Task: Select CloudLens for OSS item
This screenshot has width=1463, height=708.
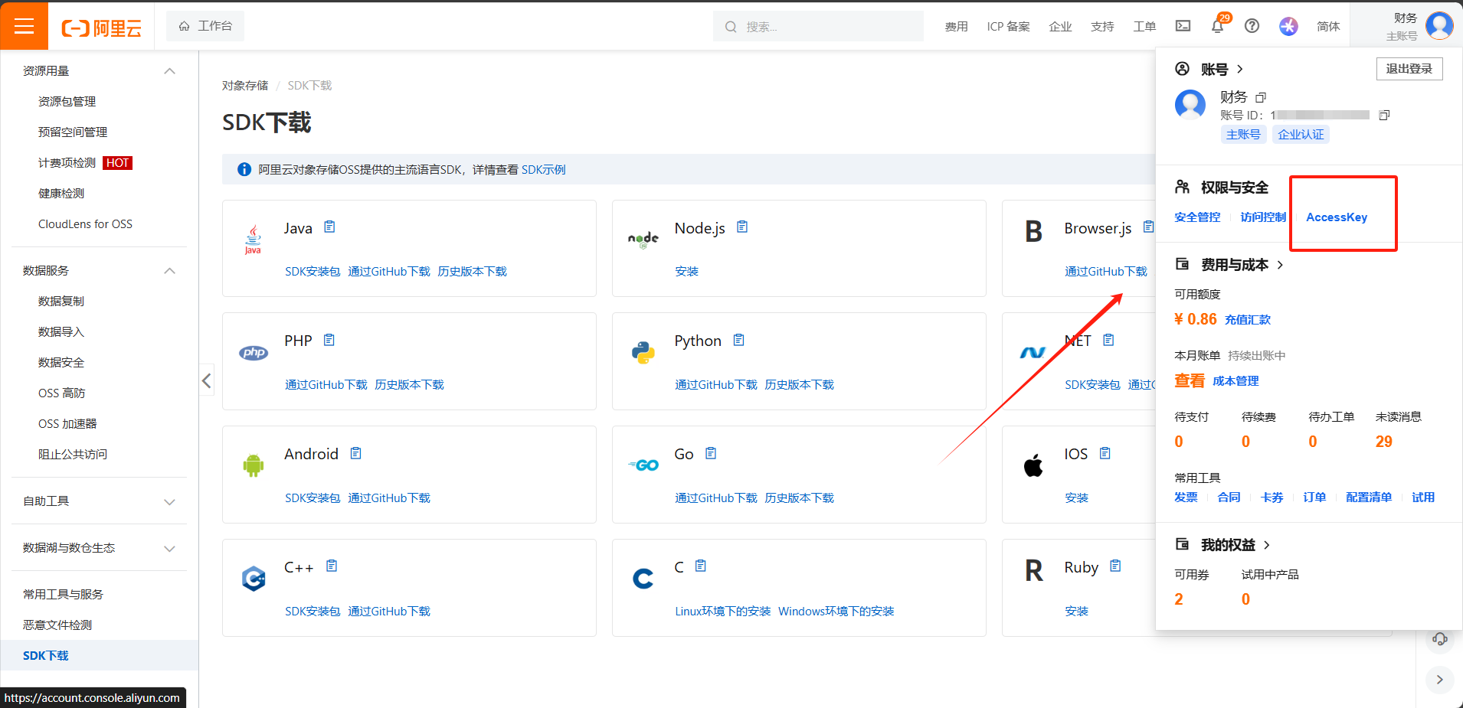Action: coord(85,224)
